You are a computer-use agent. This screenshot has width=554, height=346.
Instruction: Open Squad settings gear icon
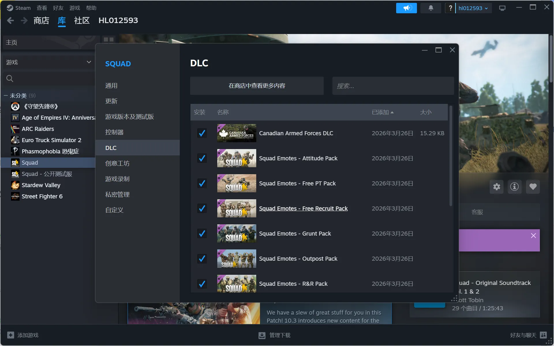coord(497,187)
